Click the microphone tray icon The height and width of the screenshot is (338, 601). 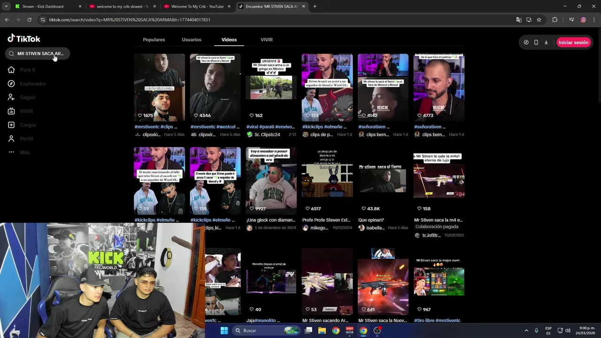536,330
